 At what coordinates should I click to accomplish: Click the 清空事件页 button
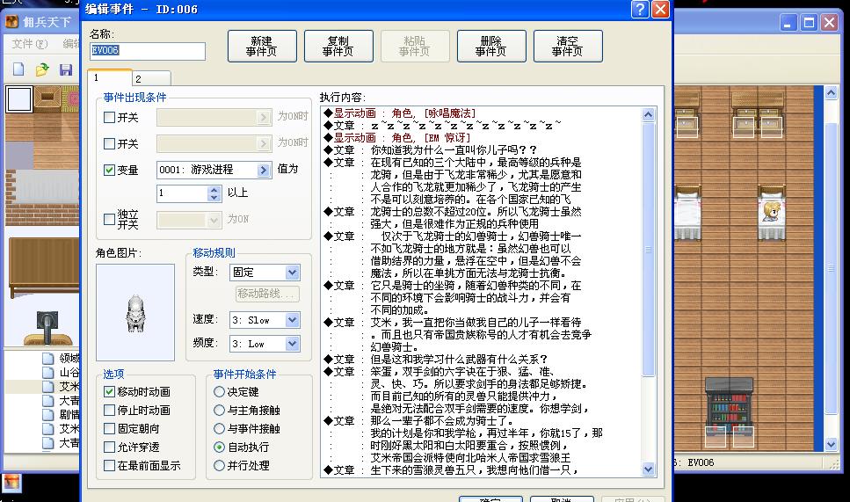point(567,47)
